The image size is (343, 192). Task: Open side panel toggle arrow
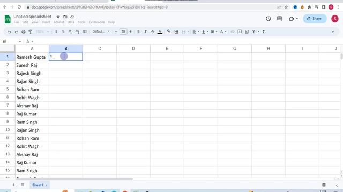pyautogui.click(x=337, y=185)
